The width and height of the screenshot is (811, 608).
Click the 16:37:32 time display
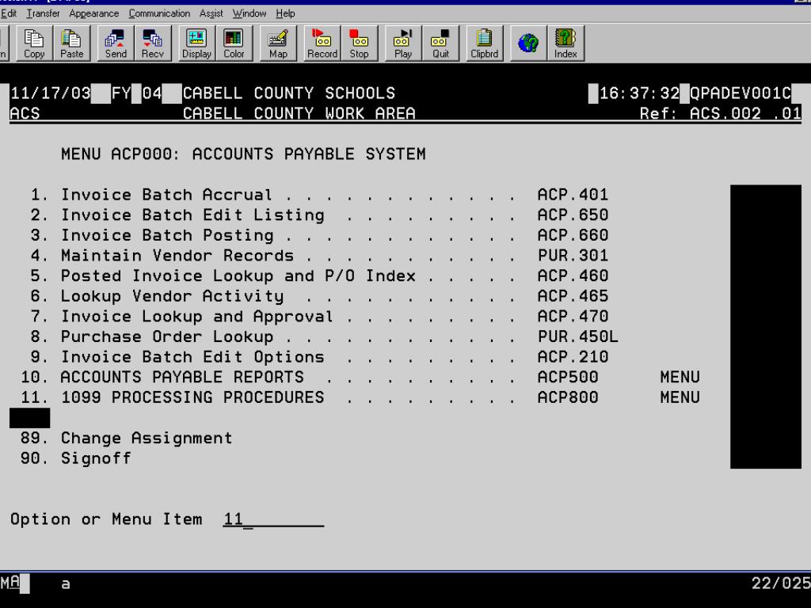tap(639, 93)
